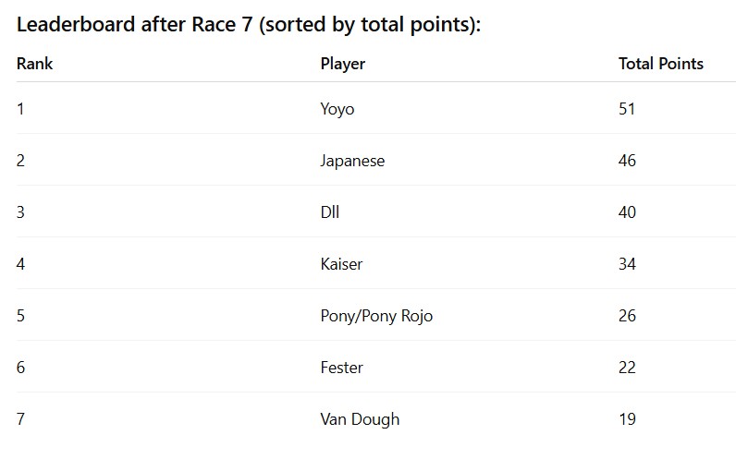Click rank number 1 in first row
The height and width of the screenshot is (459, 736).
tap(20, 109)
